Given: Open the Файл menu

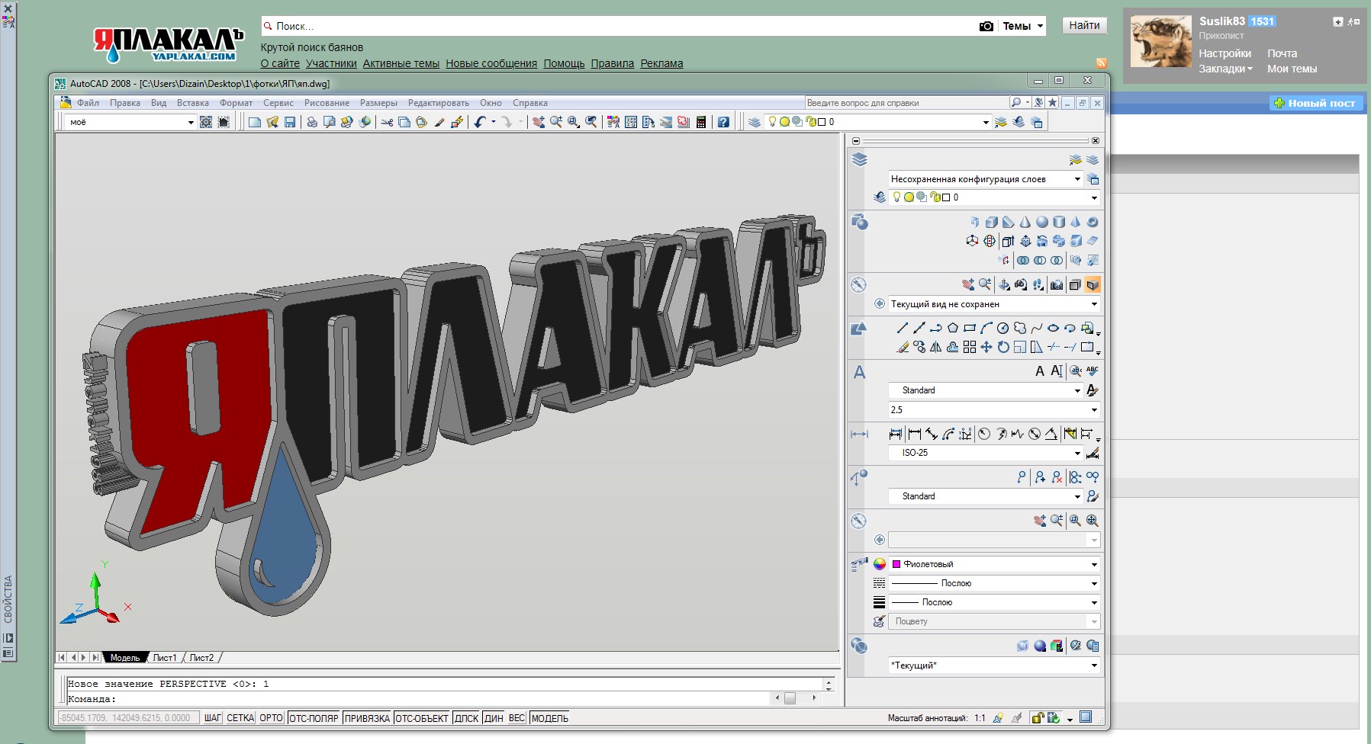Looking at the screenshot, I should [x=88, y=103].
